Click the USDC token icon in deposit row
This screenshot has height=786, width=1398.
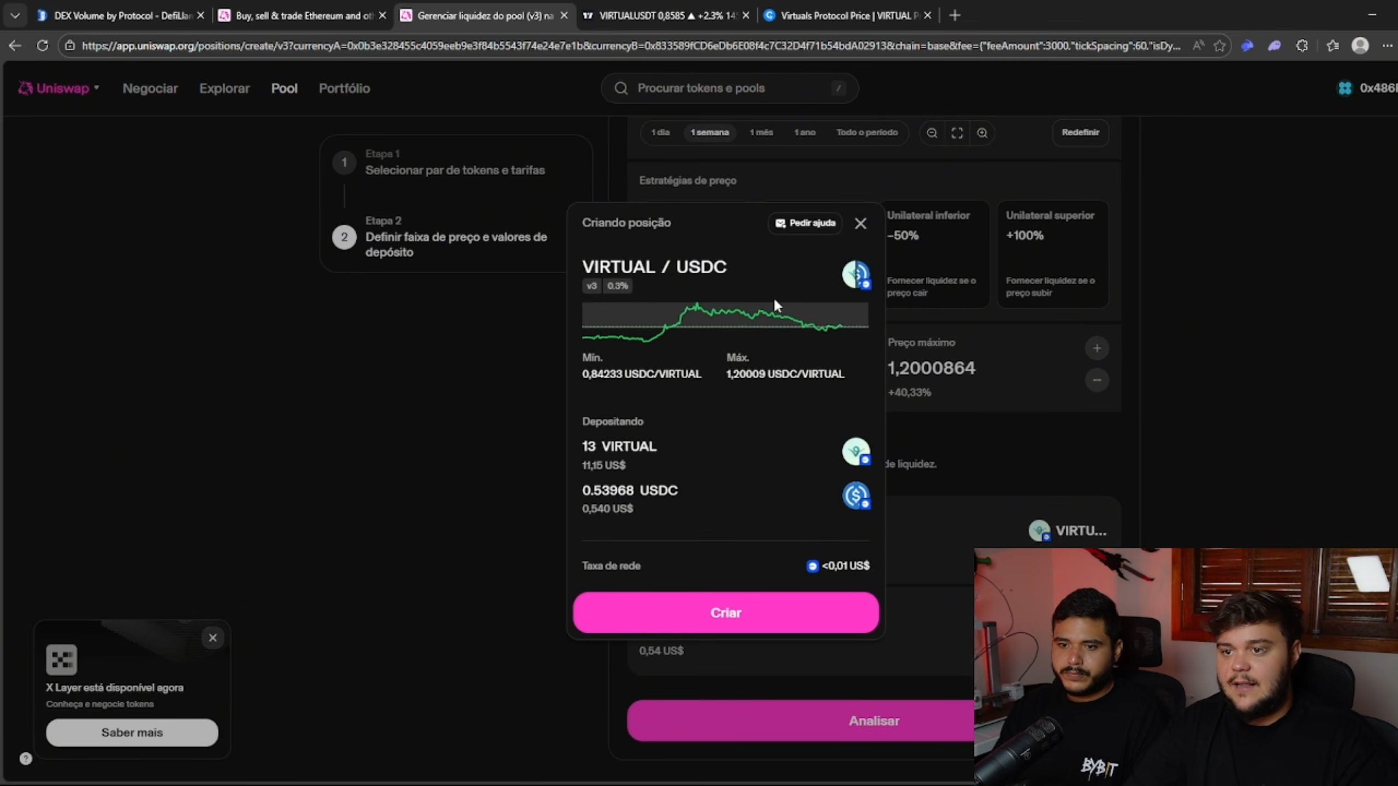pyautogui.click(x=856, y=496)
